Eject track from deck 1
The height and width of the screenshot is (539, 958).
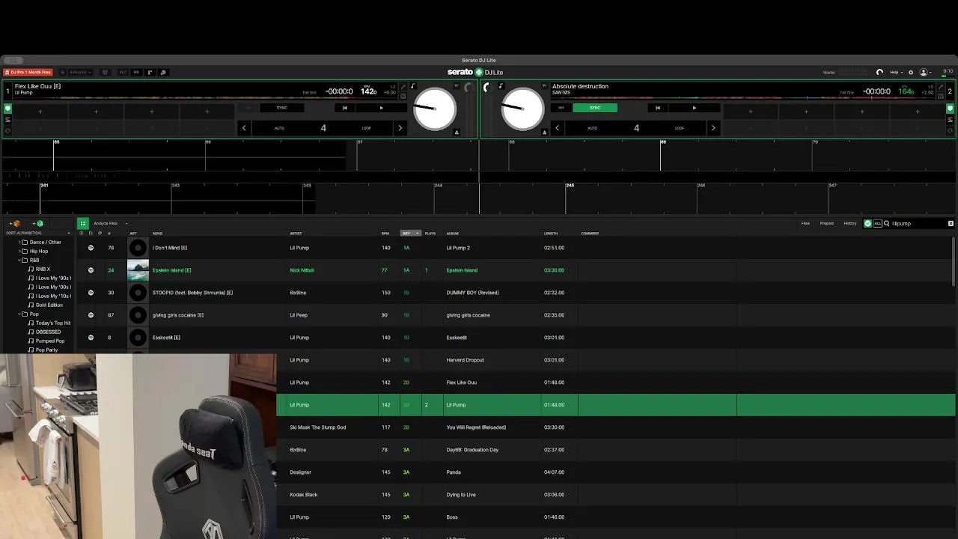(x=457, y=133)
